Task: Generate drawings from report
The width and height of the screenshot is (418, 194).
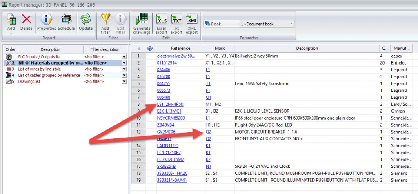Action: [142, 24]
